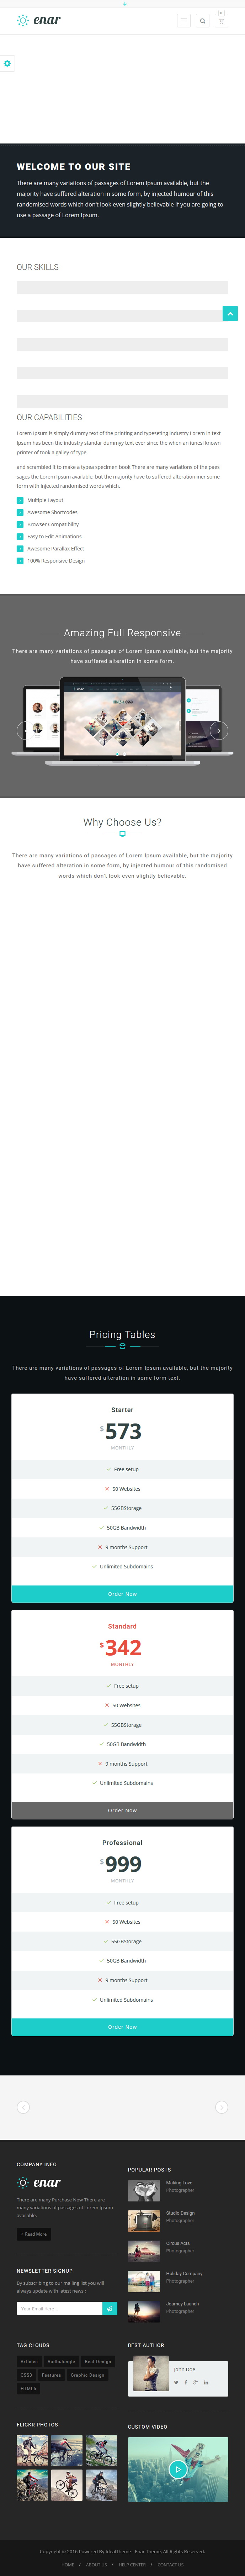Open the hamburger menu in header
245x2576 pixels.
pyautogui.click(x=184, y=20)
